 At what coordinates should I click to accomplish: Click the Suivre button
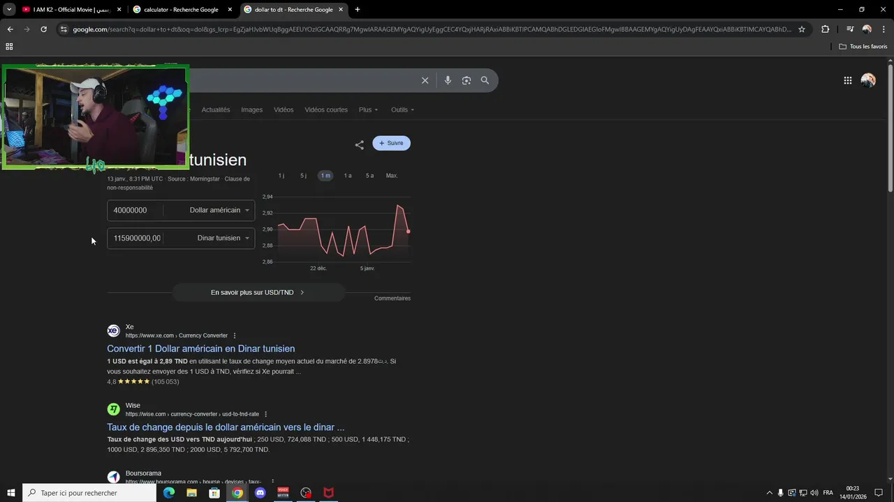point(391,143)
